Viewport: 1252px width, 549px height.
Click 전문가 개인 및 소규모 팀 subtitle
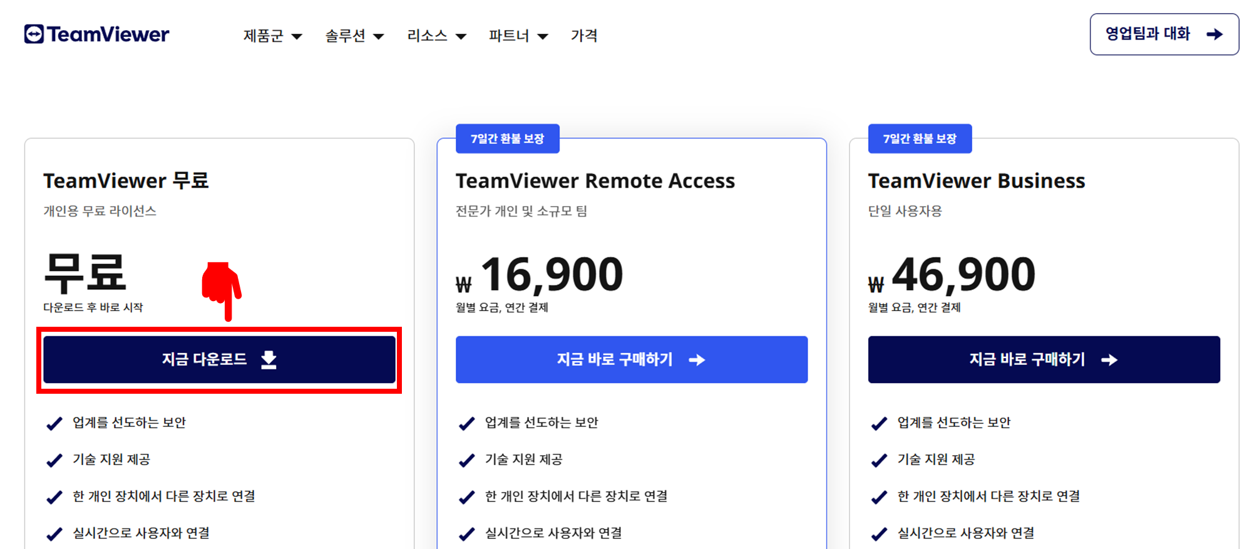(x=521, y=211)
